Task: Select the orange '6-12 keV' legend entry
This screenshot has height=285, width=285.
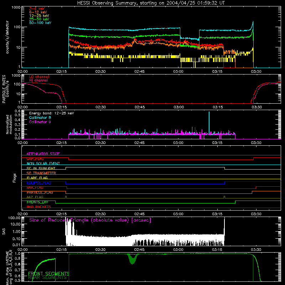Action: pyautogui.click(x=38, y=12)
